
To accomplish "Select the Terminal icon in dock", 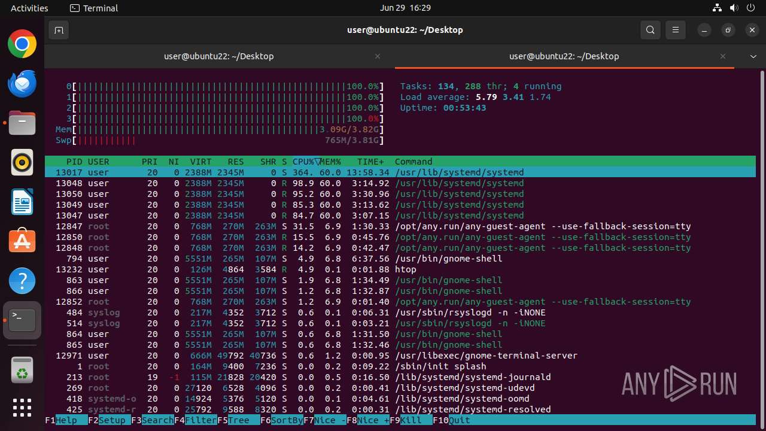I will click(x=22, y=320).
